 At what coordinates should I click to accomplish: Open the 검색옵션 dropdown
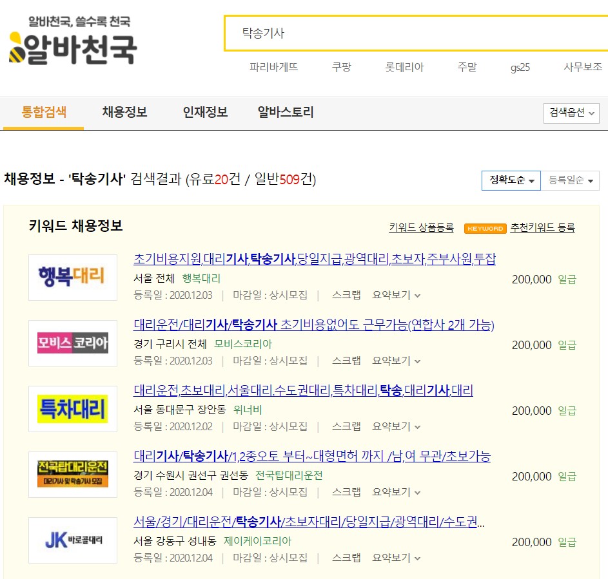[x=570, y=113]
